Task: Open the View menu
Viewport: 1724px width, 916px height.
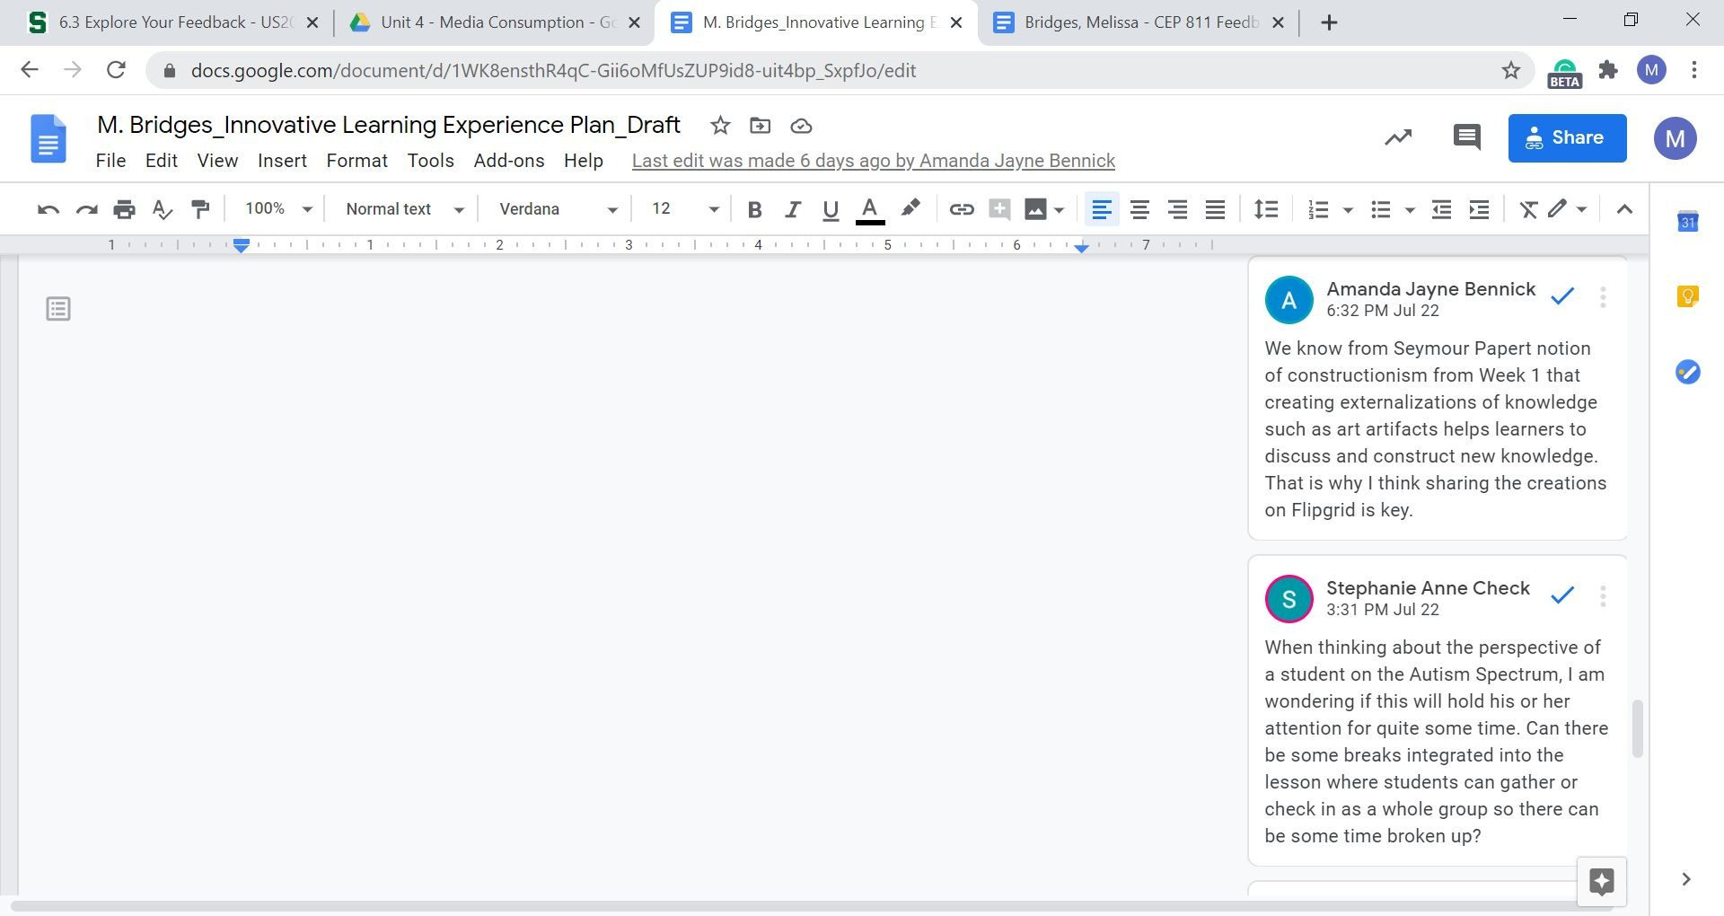Action: (217, 161)
